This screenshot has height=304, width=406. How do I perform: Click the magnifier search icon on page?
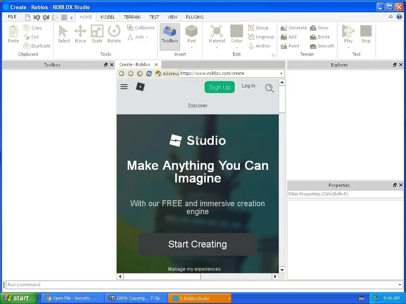click(269, 88)
